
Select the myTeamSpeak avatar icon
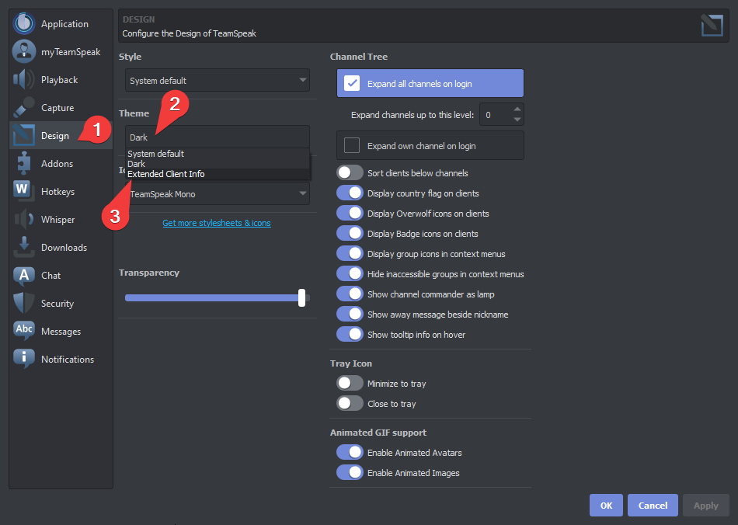(24, 51)
